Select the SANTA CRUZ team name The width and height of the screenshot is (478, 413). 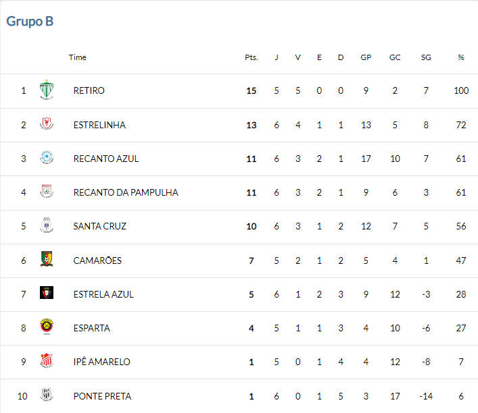pos(99,227)
